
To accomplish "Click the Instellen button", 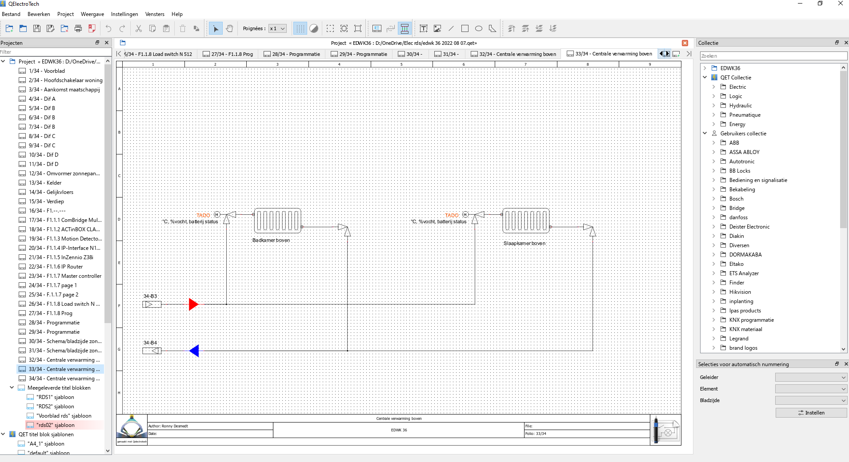I will pyautogui.click(x=811, y=413).
